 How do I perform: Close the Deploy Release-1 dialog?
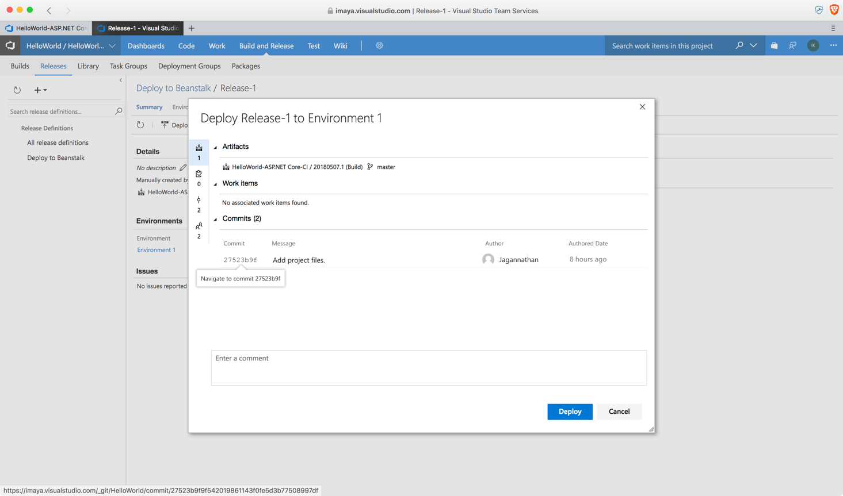(642, 107)
